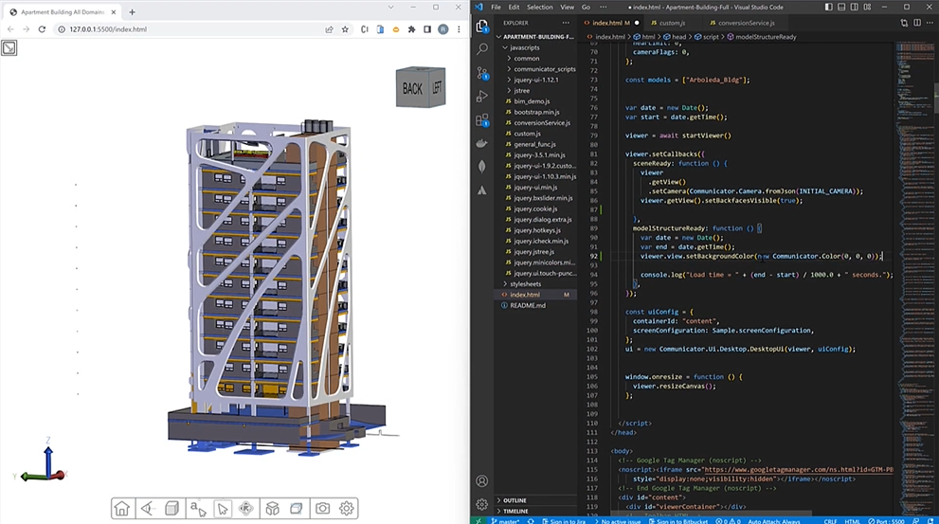939x524 pixels.
Task: Open the Go menu
Action: pyautogui.click(x=586, y=8)
